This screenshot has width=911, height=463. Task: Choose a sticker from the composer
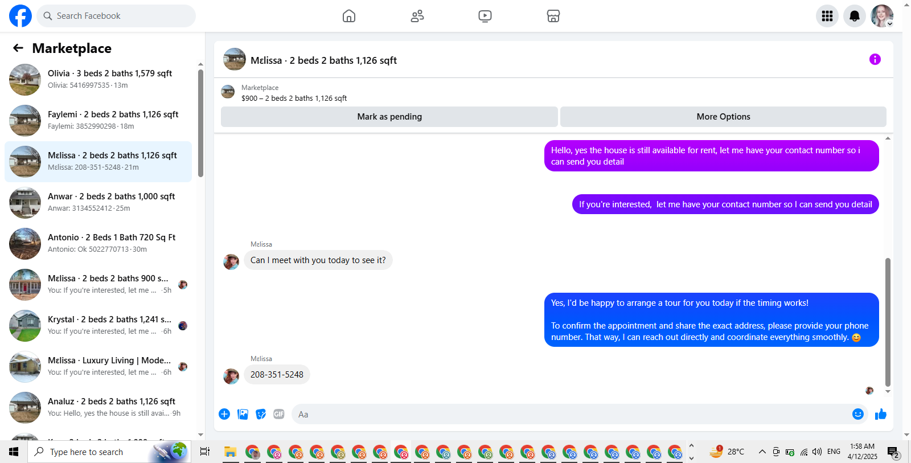[x=261, y=414]
